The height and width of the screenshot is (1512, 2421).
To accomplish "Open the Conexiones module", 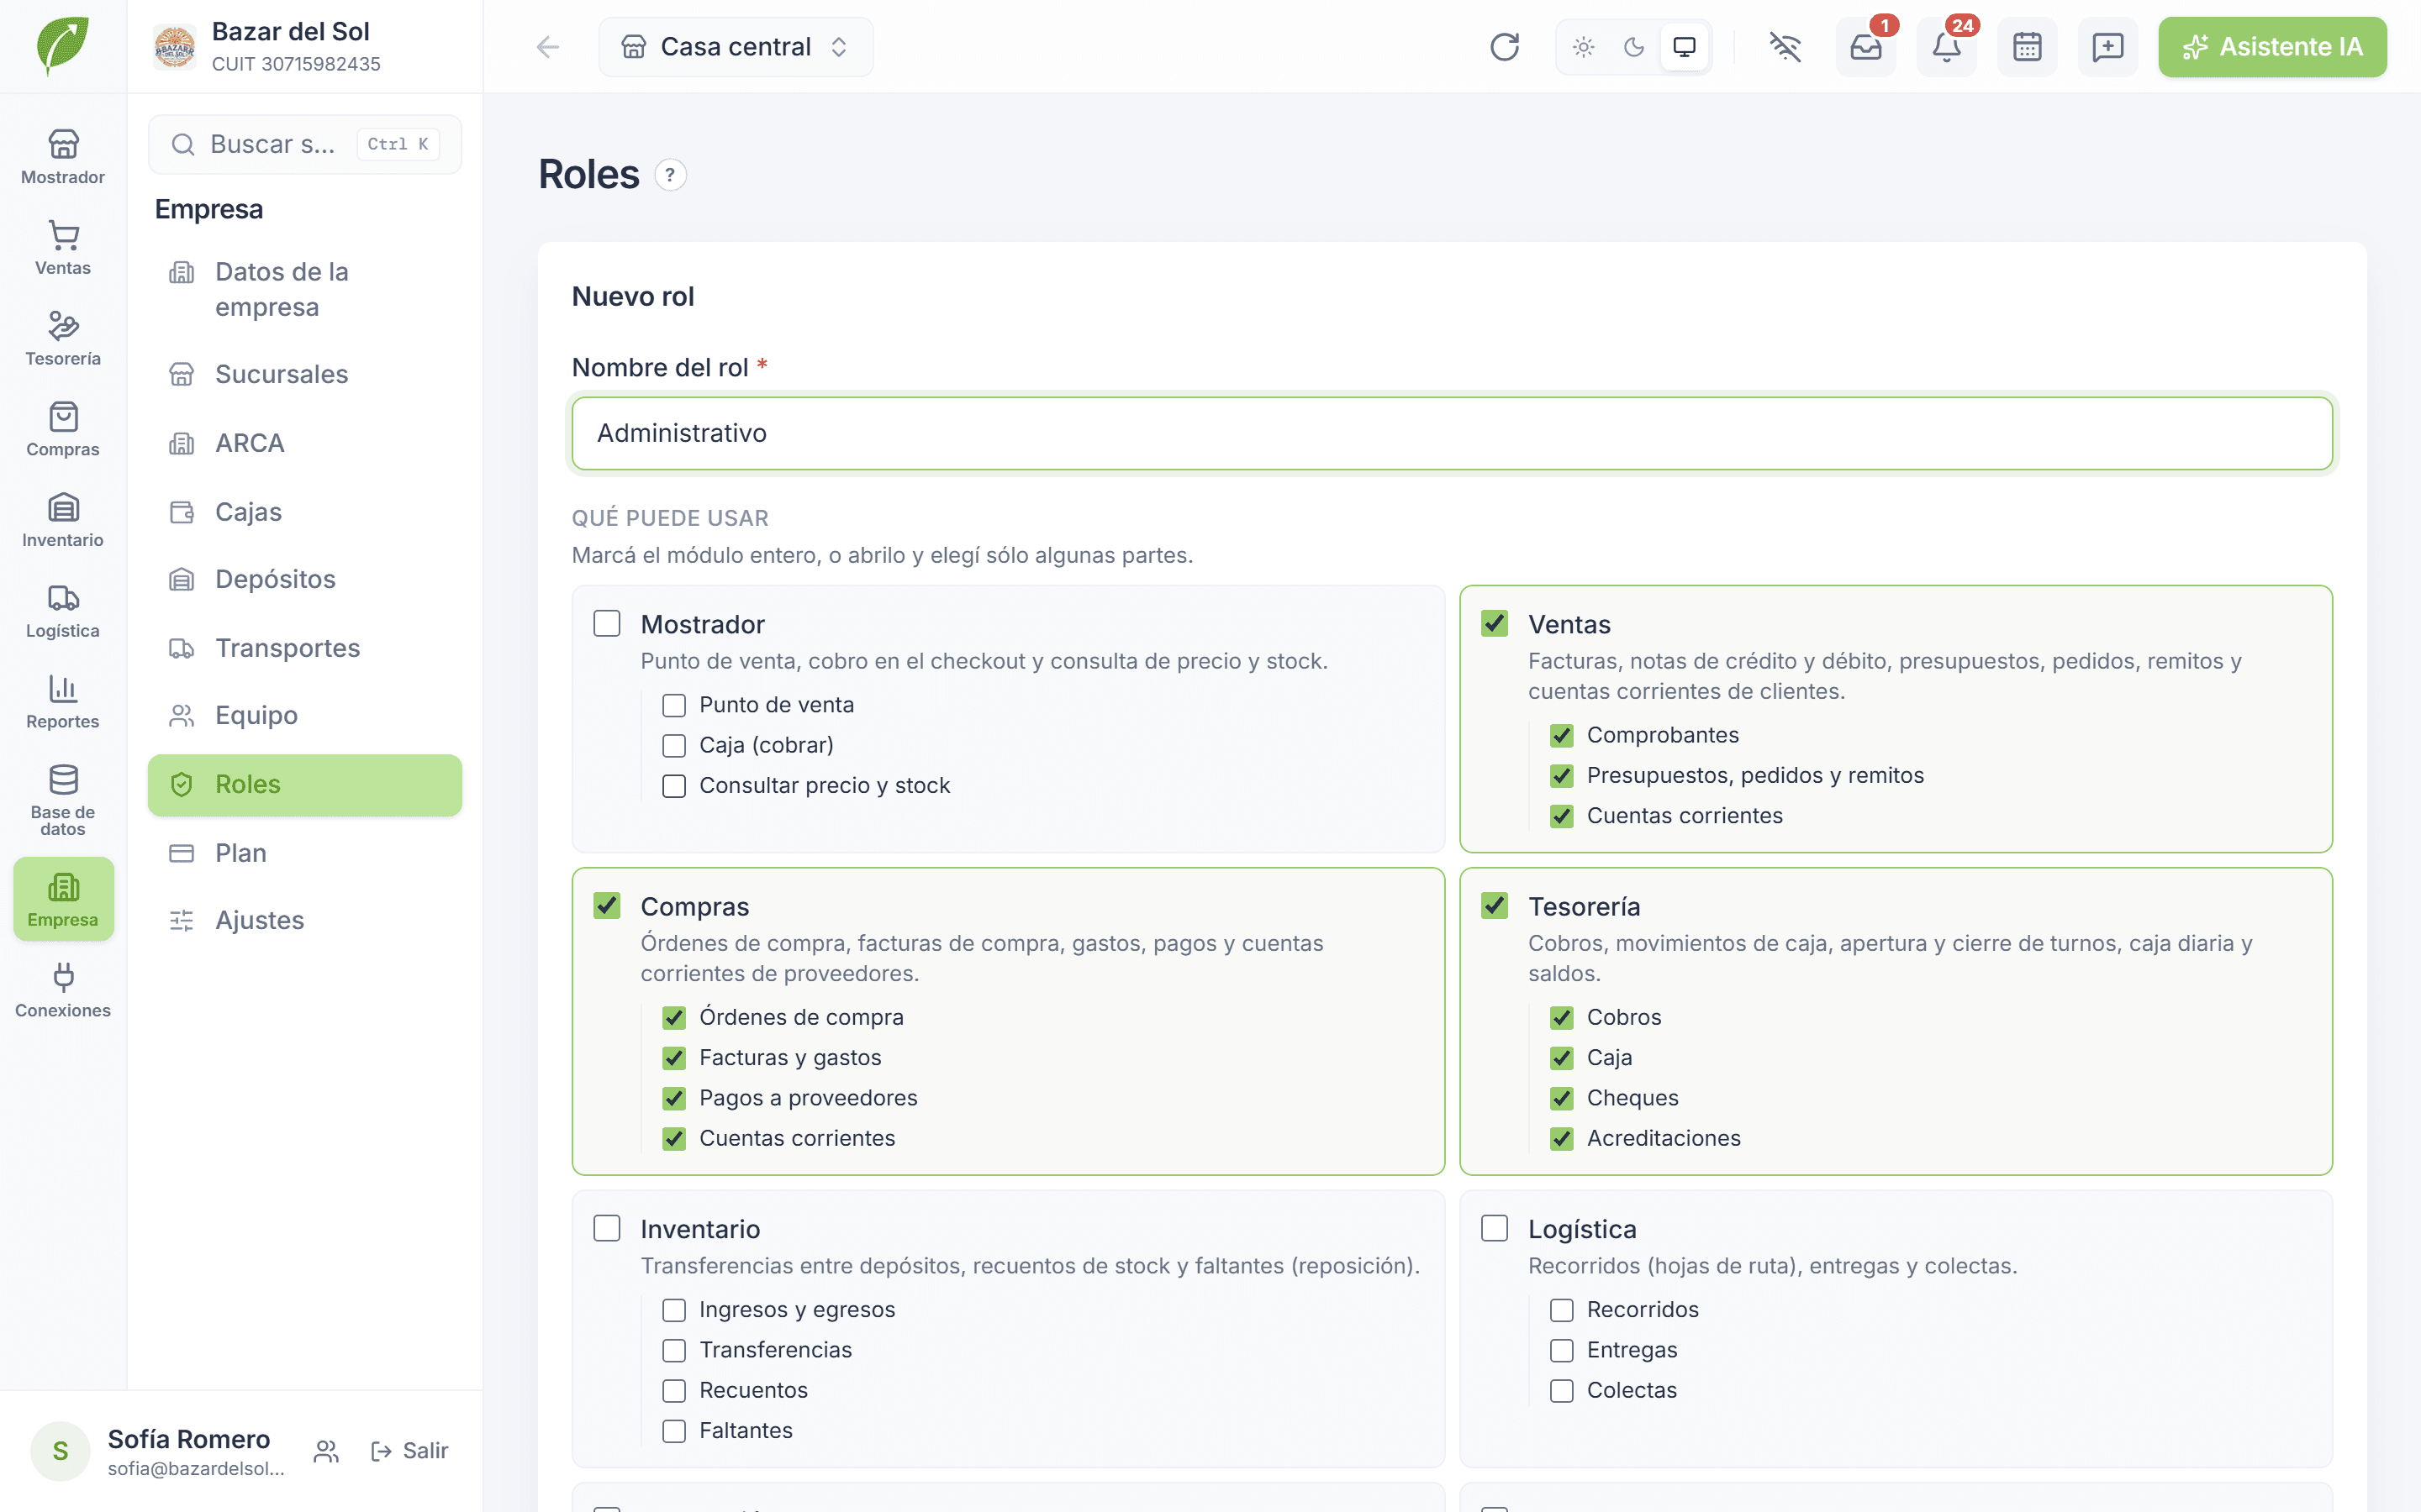I will [x=63, y=990].
